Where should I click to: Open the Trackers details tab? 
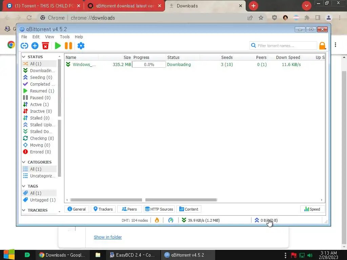(103, 209)
